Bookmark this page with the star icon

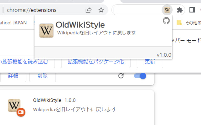(x=101, y=10)
